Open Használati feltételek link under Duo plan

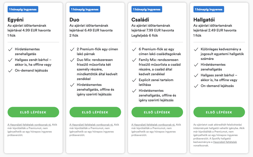tap(91, 125)
